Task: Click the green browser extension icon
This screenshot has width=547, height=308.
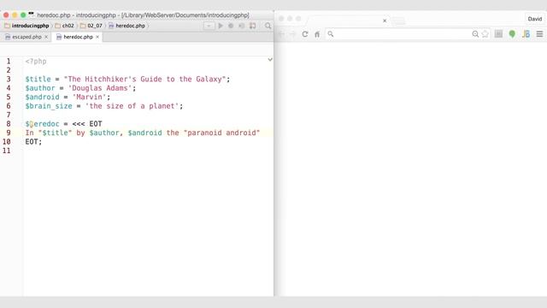Action: click(512, 34)
